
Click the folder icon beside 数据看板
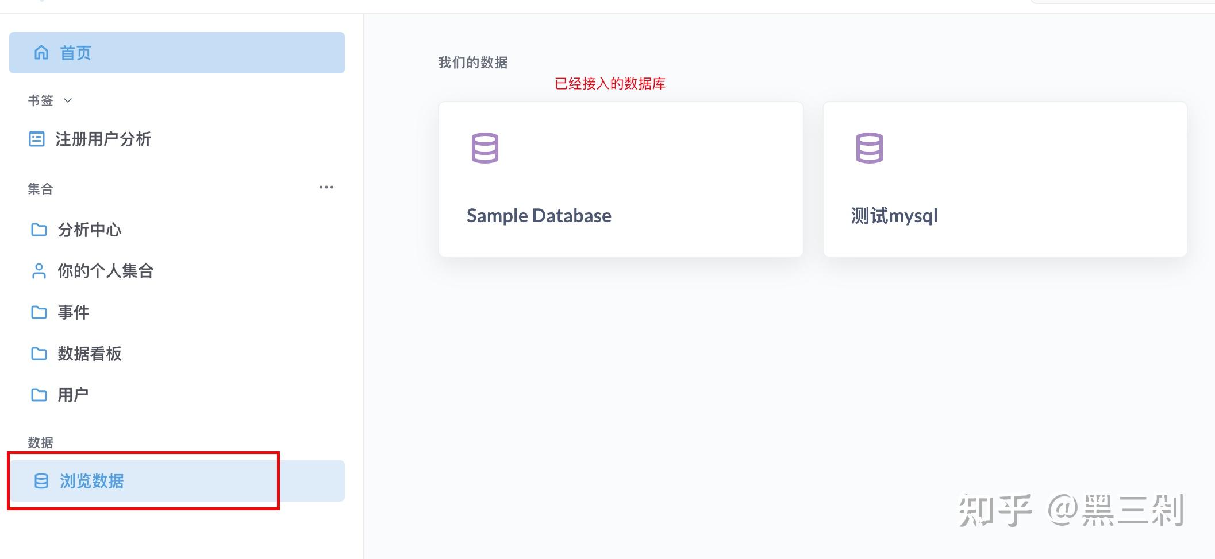click(39, 354)
